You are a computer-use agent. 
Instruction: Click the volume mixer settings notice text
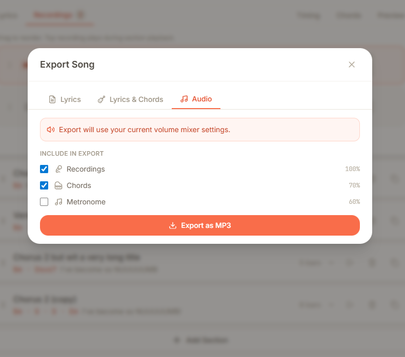point(145,130)
